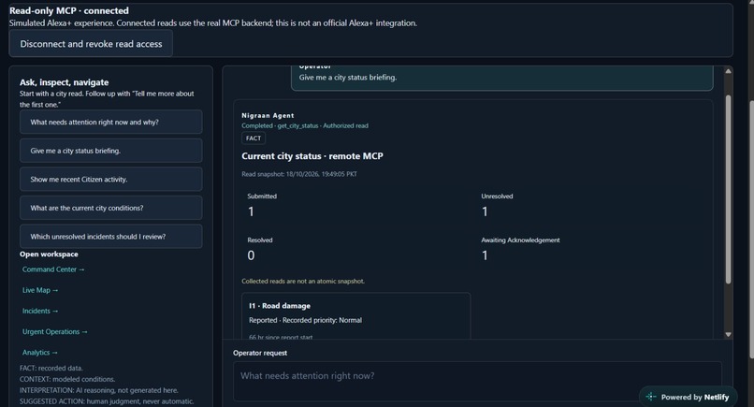This screenshot has width=754, height=407.
Task: Click the FACT tag badge
Action: 254,138
